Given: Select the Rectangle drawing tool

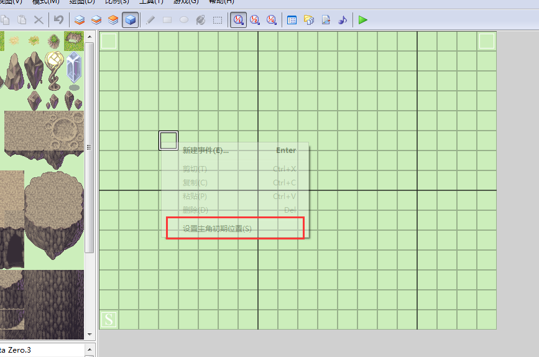Looking at the screenshot, I should point(167,20).
